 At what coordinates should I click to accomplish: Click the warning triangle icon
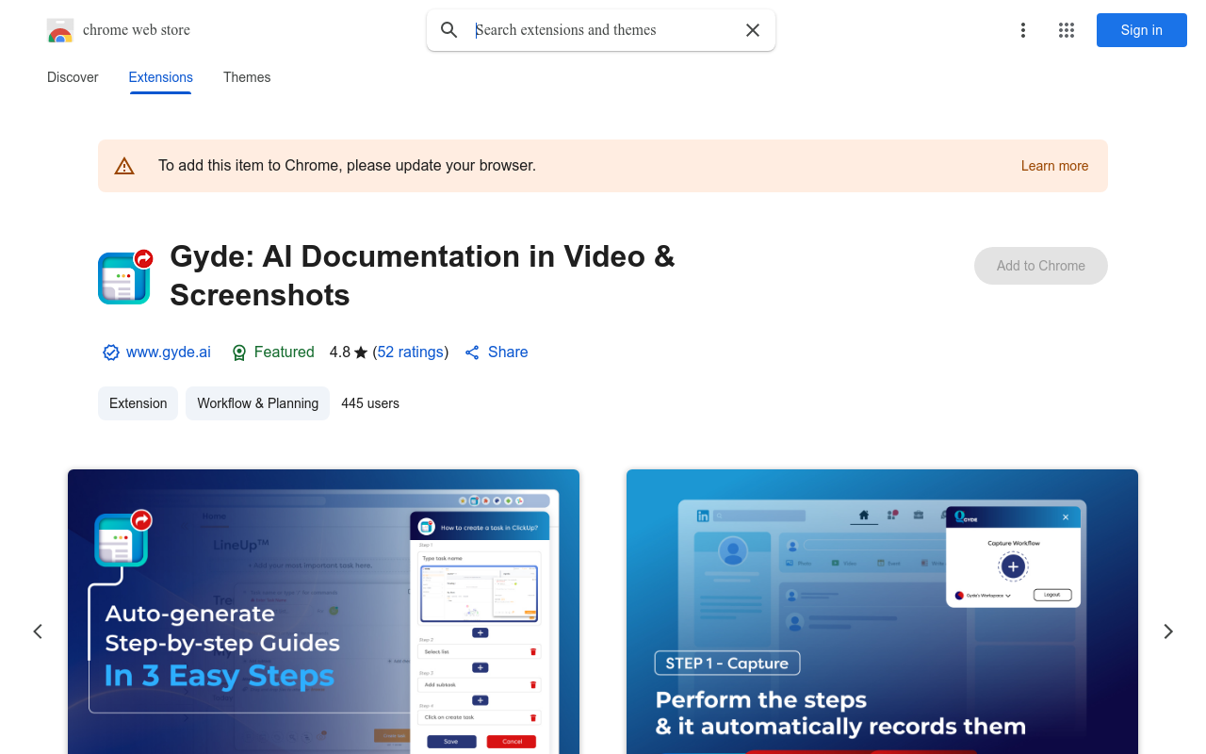tap(124, 166)
